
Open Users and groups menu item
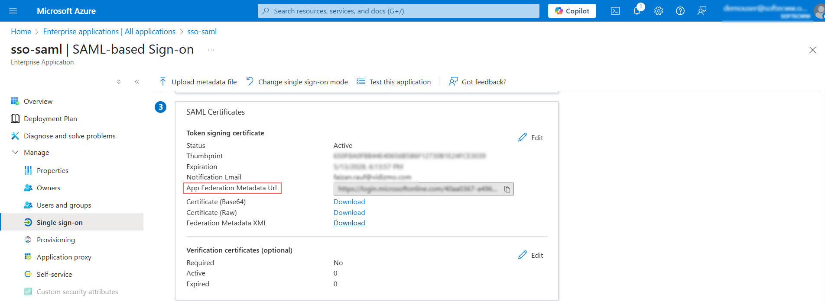[64, 205]
